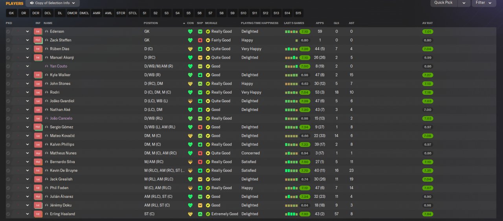The width and height of the screenshot is (503, 221).
Task: Open Erling Haaland's player profile link
Action: point(62,214)
